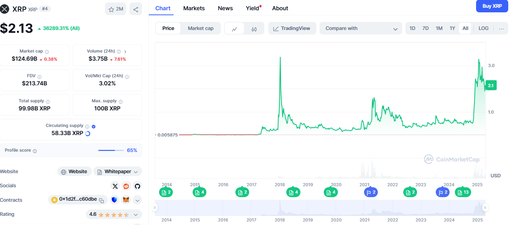The height and width of the screenshot is (225, 510).
Task: Open the News tab
Action: pos(225,8)
